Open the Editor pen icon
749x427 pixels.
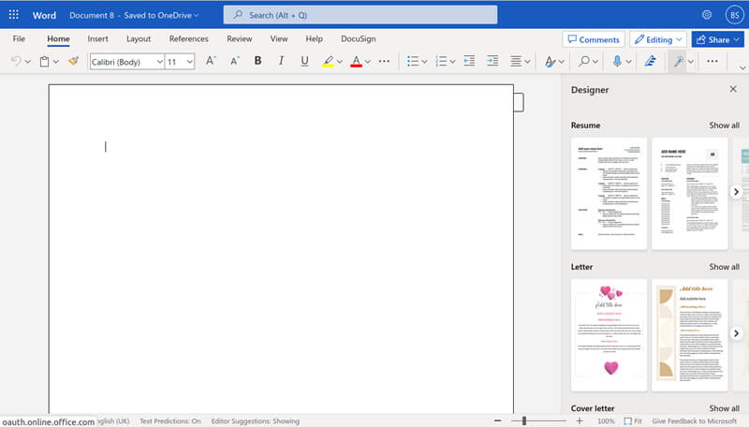[651, 61]
